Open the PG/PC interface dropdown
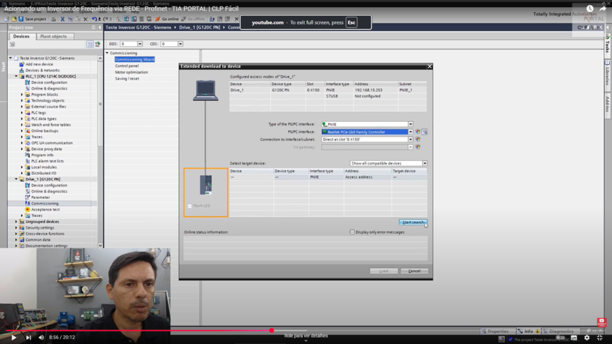 coord(411,132)
